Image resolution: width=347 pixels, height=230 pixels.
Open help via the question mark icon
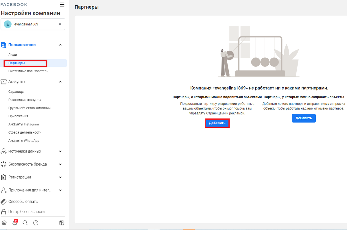pyautogui.click(x=36, y=223)
